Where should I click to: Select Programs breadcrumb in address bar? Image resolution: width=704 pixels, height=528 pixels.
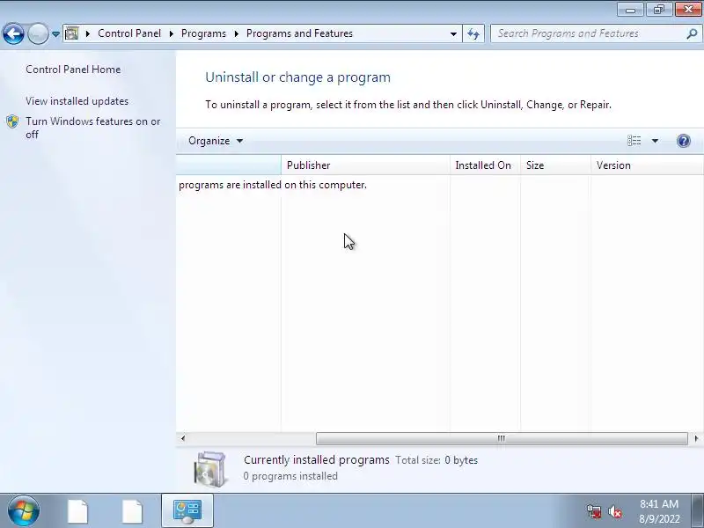[203, 33]
